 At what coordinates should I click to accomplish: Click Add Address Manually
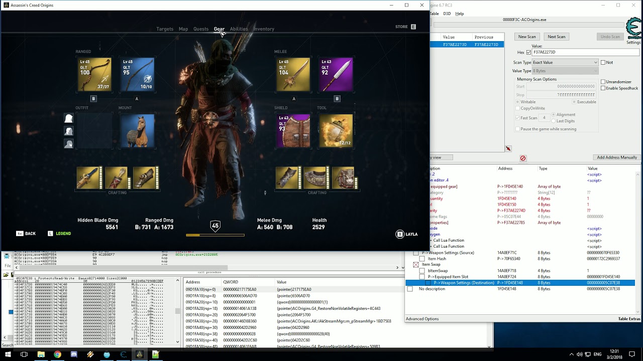[x=617, y=157]
